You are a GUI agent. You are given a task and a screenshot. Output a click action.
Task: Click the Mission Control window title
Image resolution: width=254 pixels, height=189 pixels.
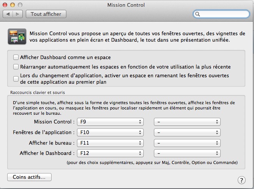click(126, 5)
